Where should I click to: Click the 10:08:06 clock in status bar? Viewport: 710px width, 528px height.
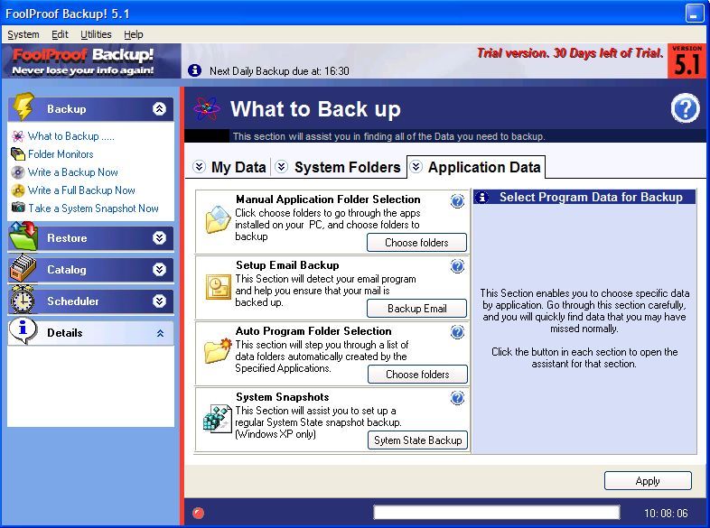[666, 513]
